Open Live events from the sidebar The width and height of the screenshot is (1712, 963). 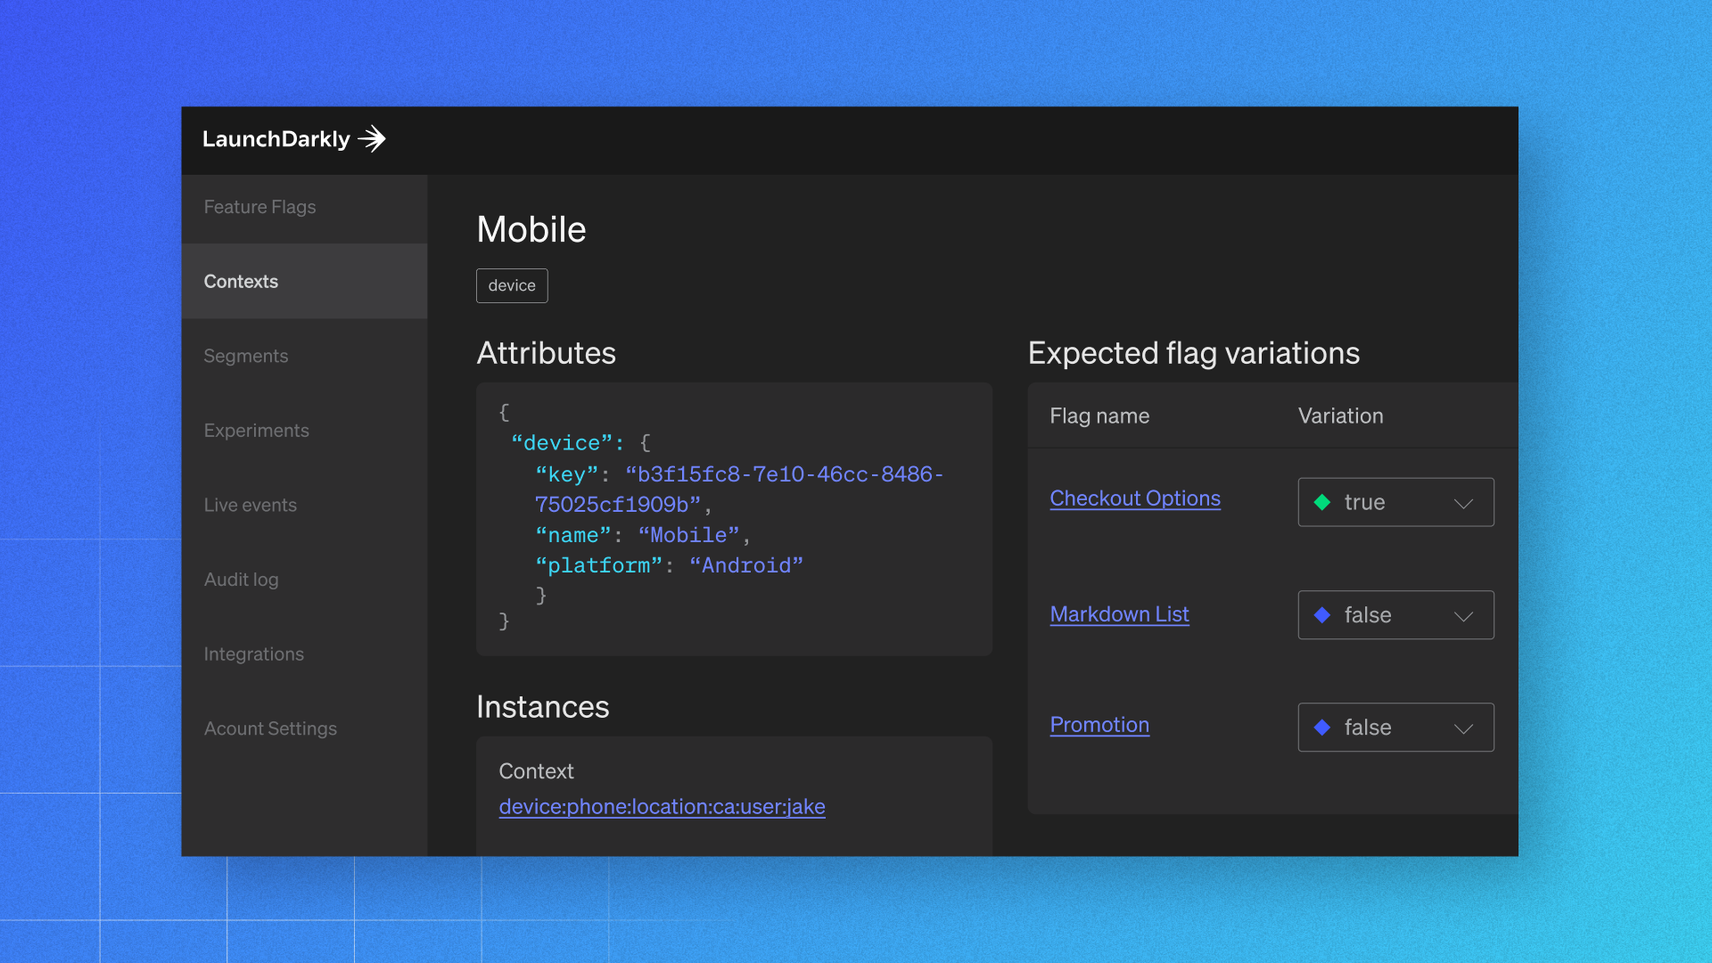[250, 506]
